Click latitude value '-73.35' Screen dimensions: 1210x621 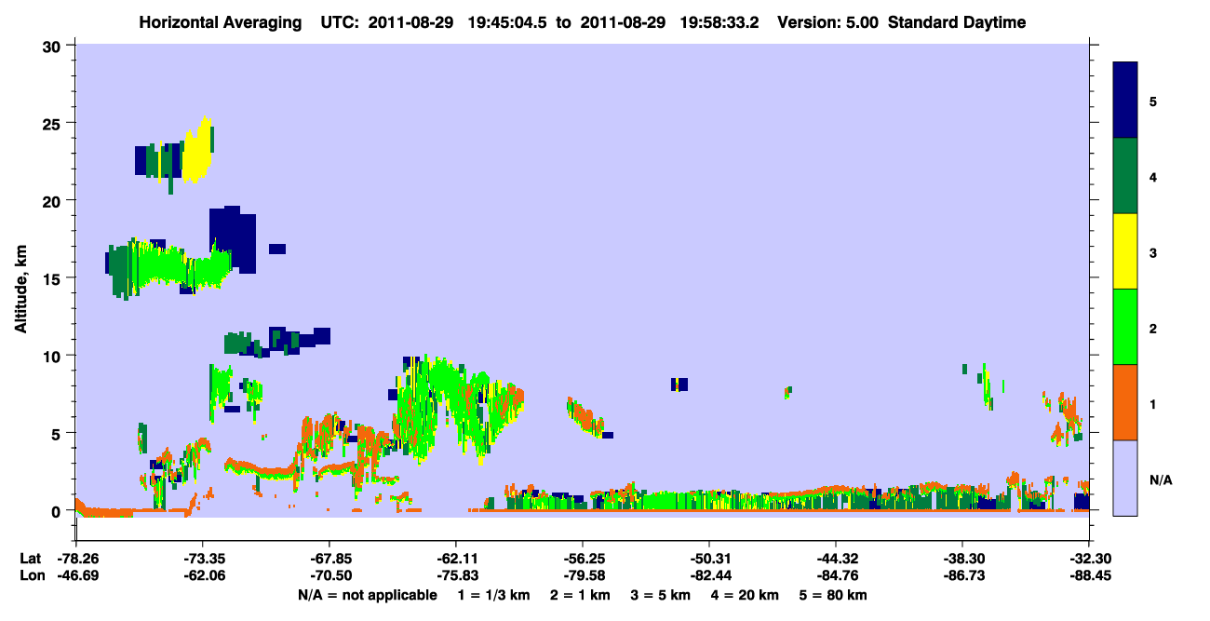[x=203, y=559]
